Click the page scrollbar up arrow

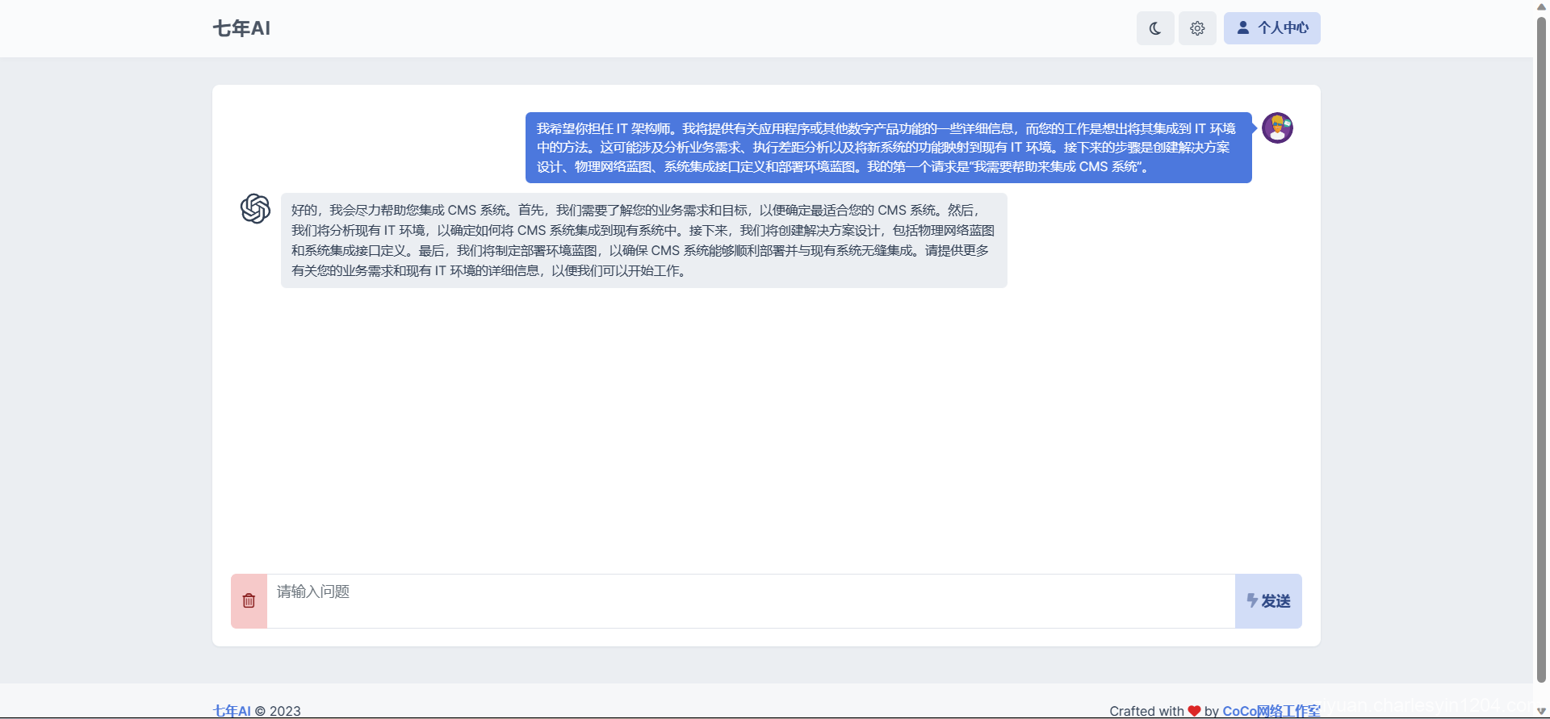point(1541,6)
